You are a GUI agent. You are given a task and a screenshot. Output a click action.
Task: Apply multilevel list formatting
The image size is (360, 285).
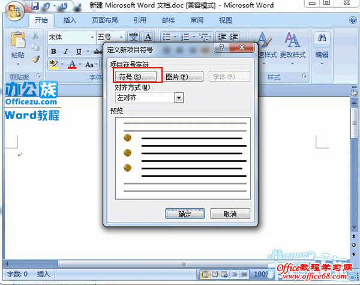coord(203,37)
